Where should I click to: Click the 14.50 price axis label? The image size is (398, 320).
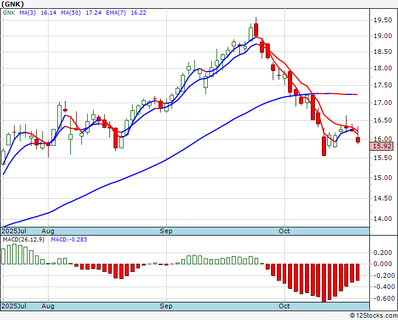coord(383,198)
